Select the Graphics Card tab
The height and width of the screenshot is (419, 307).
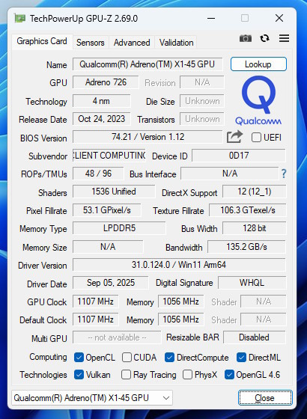42,41
